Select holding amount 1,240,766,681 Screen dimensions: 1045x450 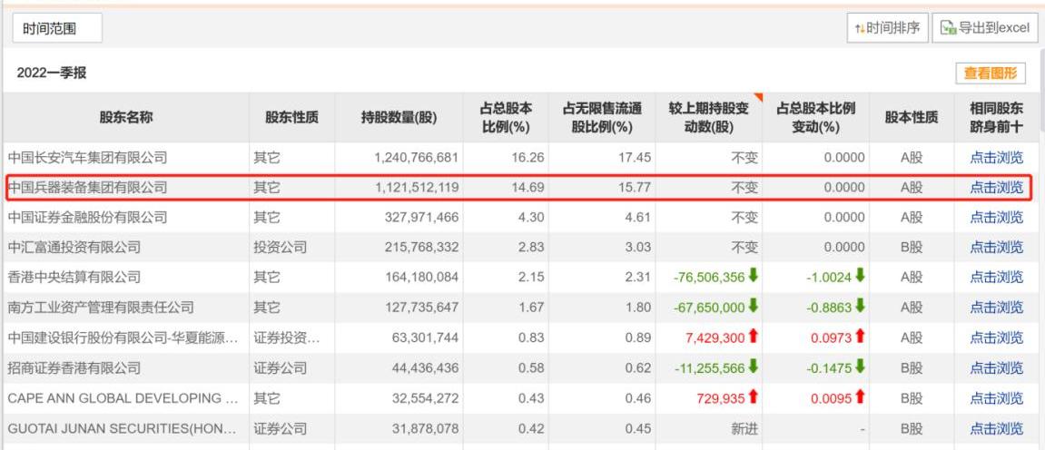pos(417,158)
